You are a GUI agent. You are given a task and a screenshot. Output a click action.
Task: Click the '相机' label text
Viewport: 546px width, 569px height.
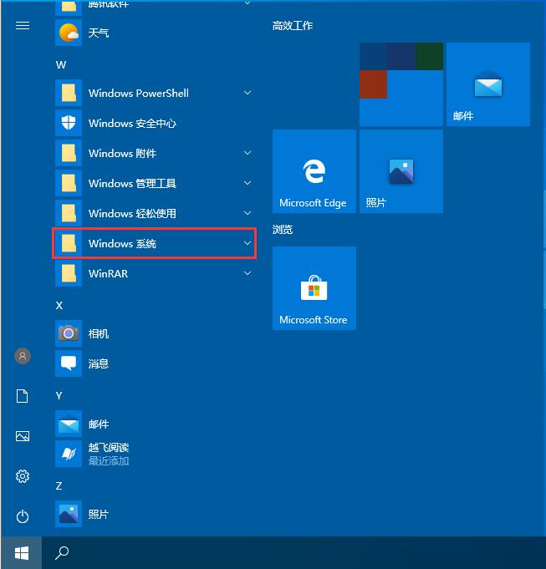click(99, 333)
